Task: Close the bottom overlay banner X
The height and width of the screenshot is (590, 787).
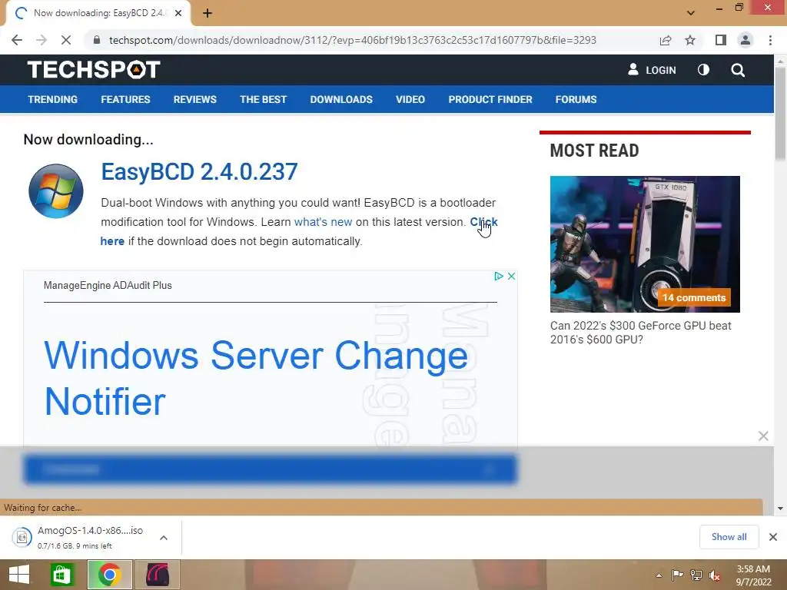Action: [763, 436]
